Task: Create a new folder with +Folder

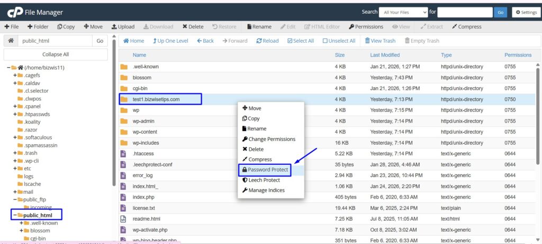Action: coord(38,26)
